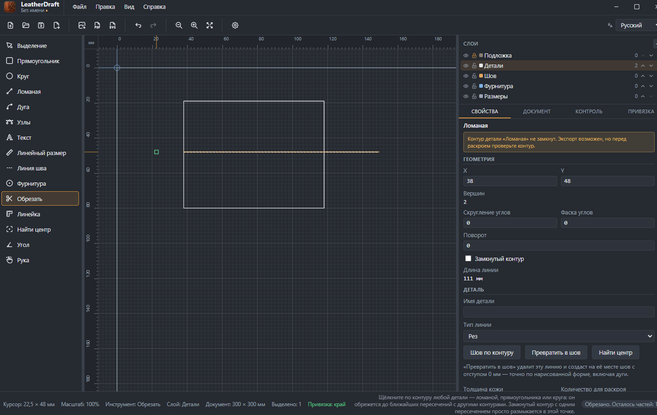Save the document with the floppy icon

(x=41, y=26)
